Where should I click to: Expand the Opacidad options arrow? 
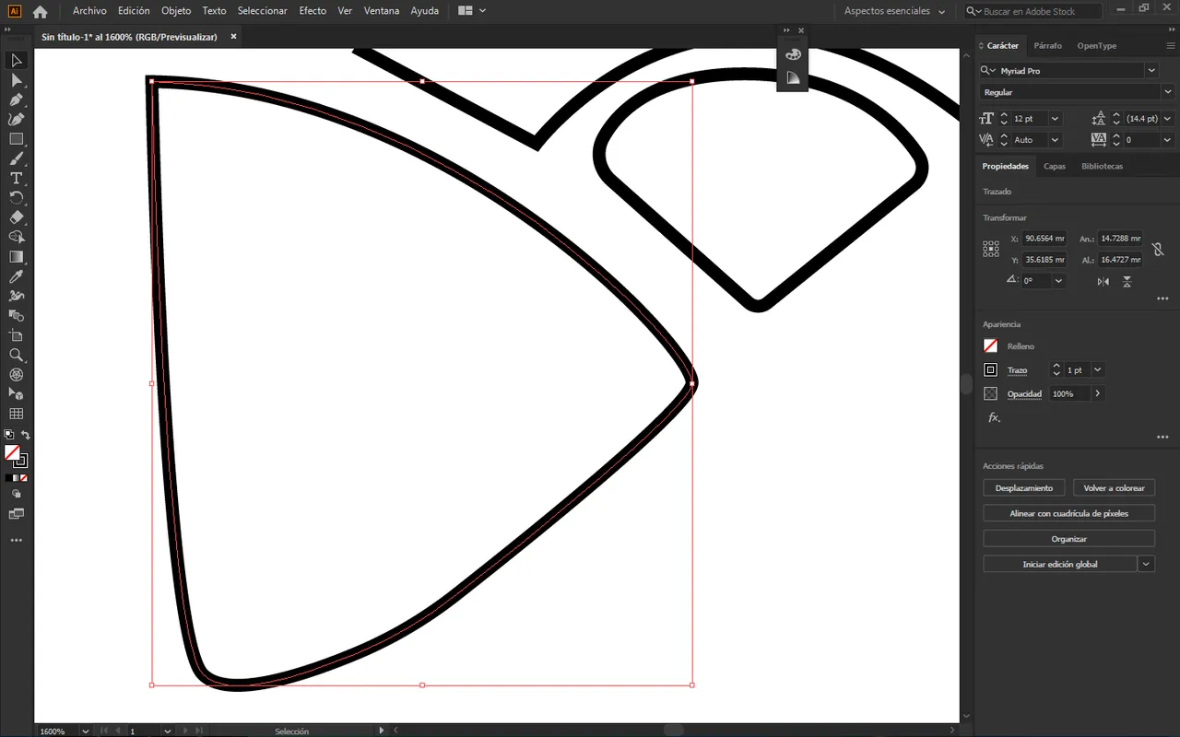pos(1097,393)
